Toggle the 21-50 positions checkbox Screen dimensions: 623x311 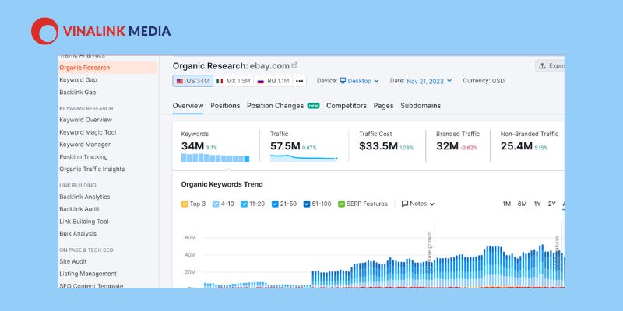pos(275,204)
